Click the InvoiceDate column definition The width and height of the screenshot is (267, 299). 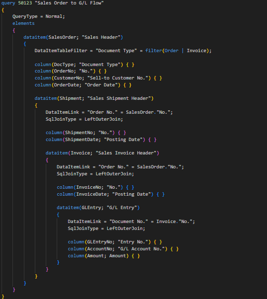(110, 194)
